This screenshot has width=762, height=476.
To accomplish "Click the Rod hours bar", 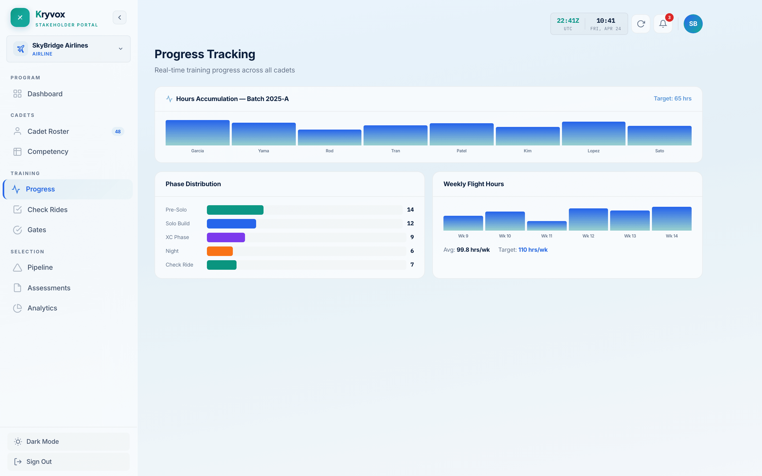I will point(329,137).
